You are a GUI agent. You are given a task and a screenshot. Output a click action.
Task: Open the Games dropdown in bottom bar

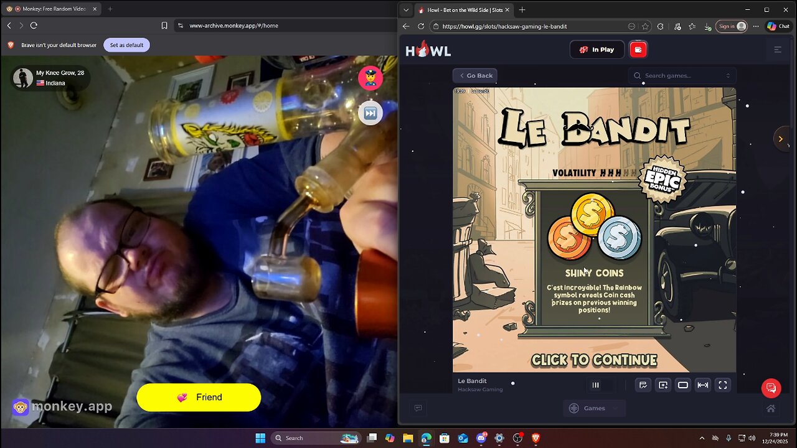[594, 408]
